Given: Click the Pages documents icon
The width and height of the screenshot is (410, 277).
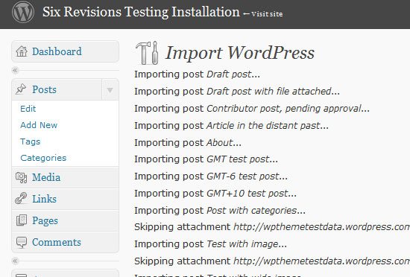Looking at the screenshot, I should tap(22, 220).
